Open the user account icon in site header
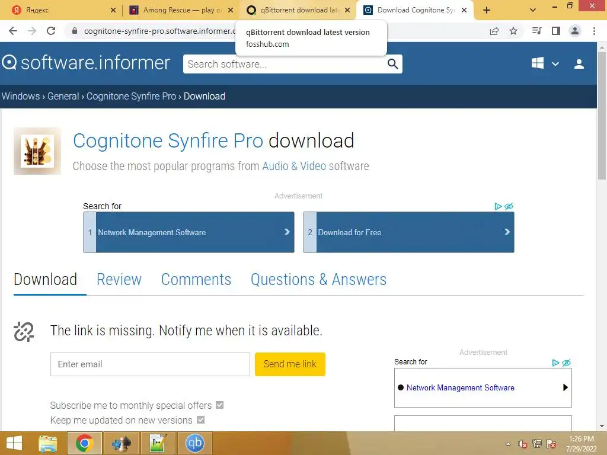607x455 pixels. click(579, 64)
